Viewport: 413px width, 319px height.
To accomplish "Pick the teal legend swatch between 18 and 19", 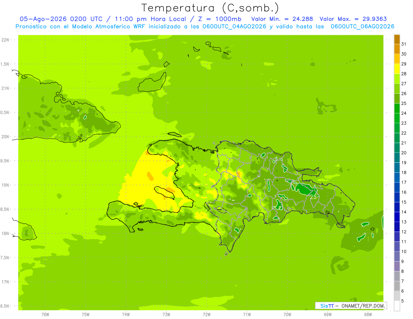I will (397, 168).
